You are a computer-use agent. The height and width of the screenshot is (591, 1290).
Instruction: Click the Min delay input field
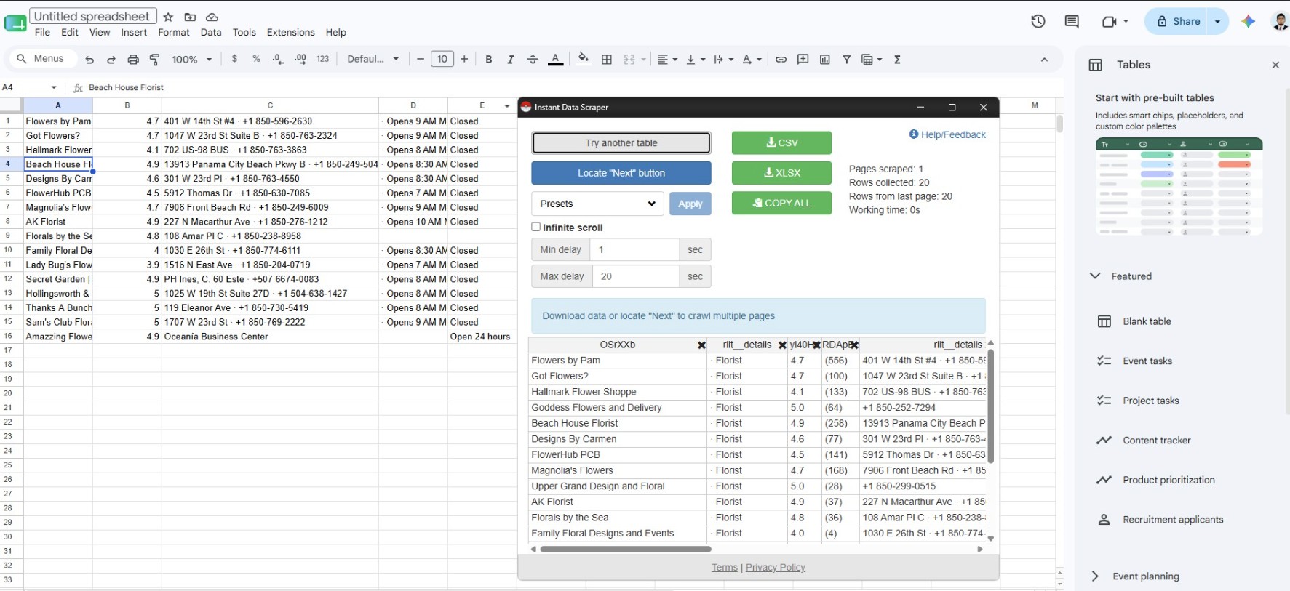pos(635,249)
